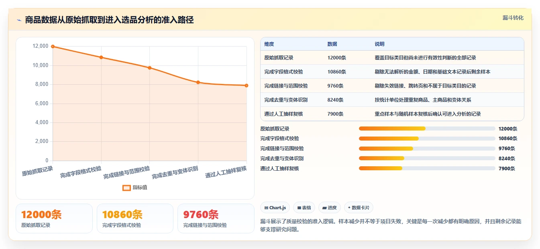Select the 进度 chip
540x249 pixels.
click(330, 208)
